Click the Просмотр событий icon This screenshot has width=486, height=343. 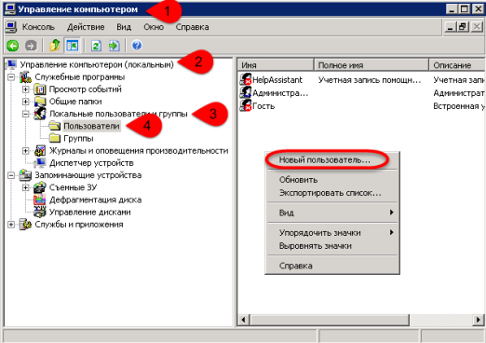coord(40,89)
